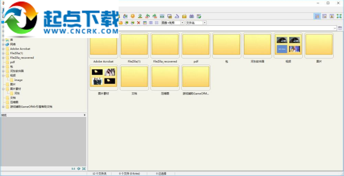Expand the 网络 node in the tree
This screenshot has width=344, height=176.
[3, 44]
